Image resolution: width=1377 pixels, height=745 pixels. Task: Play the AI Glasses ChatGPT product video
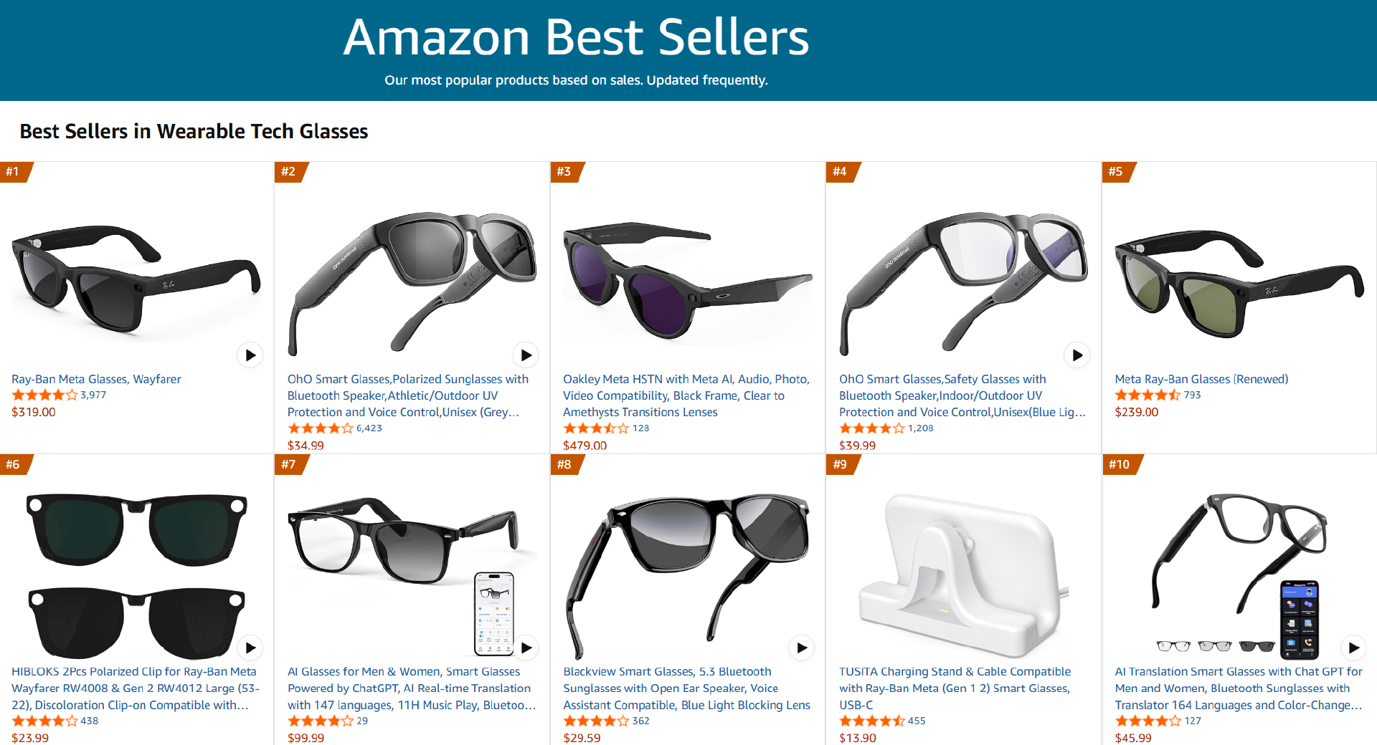526,648
